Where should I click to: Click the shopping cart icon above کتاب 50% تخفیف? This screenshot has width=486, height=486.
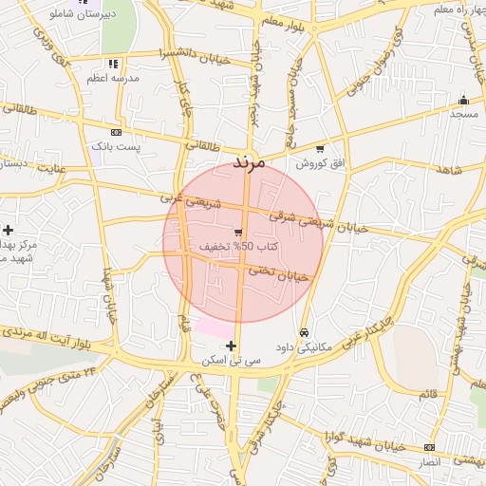point(238,233)
